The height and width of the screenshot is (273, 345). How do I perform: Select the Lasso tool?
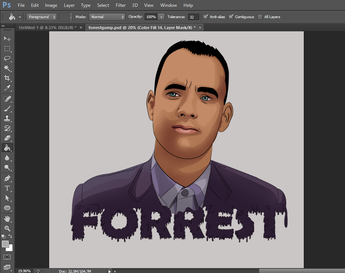pyautogui.click(x=7, y=58)
